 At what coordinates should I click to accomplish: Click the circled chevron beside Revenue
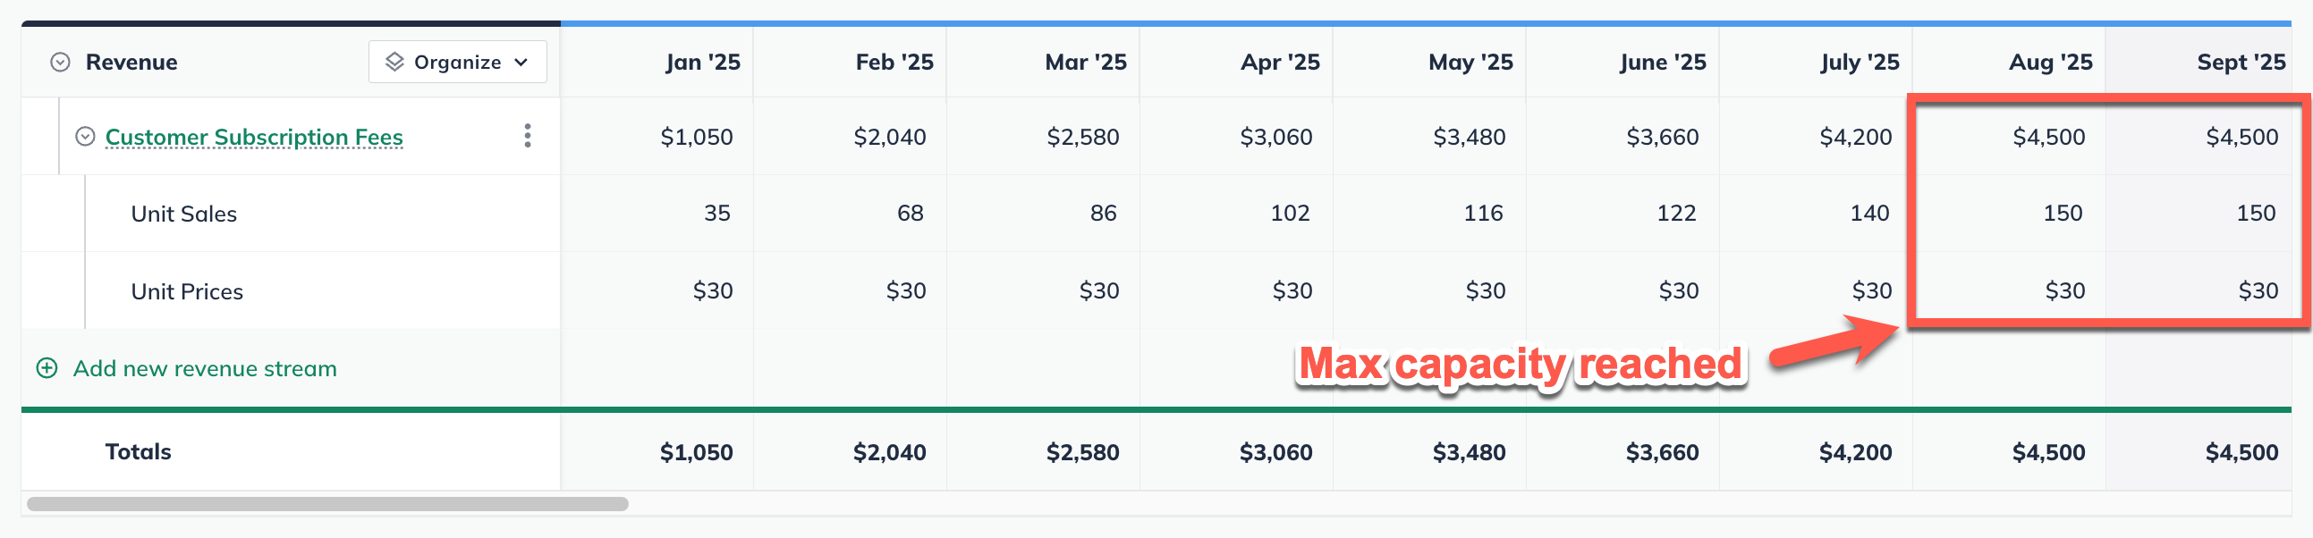pyautogui.click(x=58, y=61)
